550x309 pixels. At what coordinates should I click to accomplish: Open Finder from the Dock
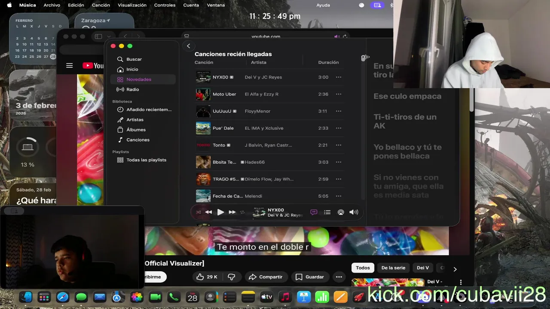coord(26,297)
